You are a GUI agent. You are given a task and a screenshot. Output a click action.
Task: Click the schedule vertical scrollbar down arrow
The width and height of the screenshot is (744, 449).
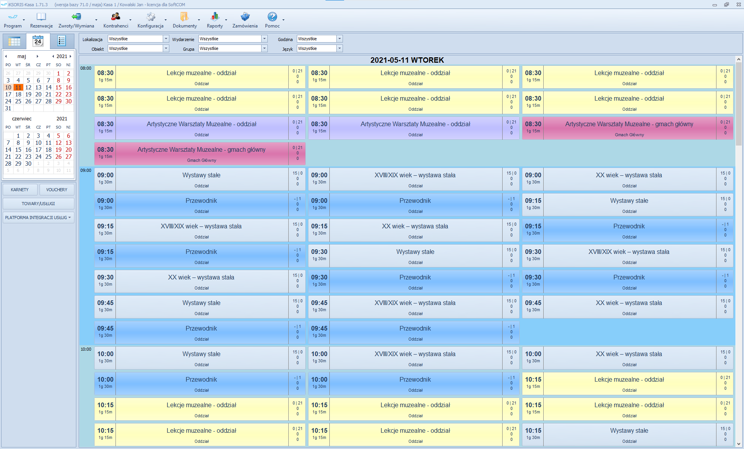tap(739, 444)
